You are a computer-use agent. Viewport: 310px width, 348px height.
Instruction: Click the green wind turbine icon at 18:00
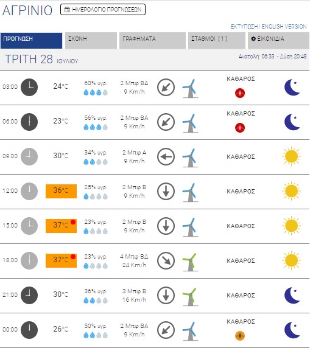(x=190, y=262)
